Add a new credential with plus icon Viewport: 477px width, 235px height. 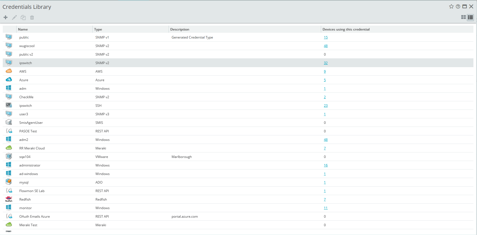click(x=6, y=17)
